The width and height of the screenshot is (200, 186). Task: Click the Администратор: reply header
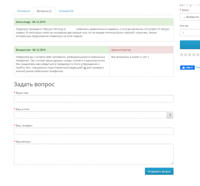[141, 50]
